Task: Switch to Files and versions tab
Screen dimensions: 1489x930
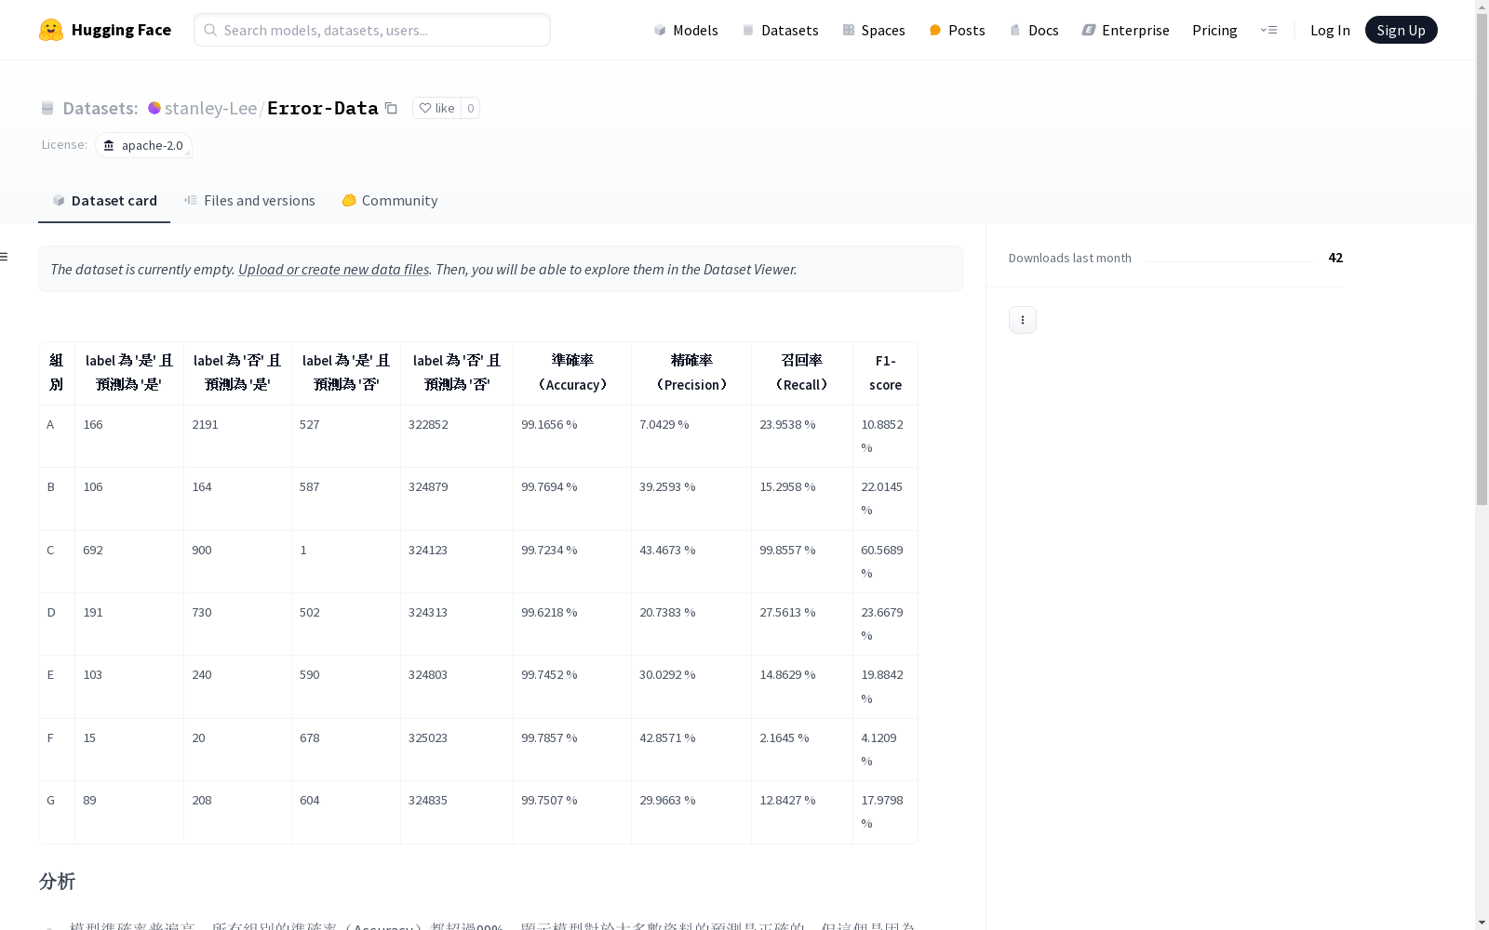Action: pyautogui.click(x=249, y=200)
